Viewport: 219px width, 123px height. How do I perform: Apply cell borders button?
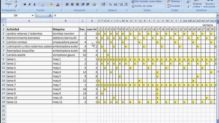[42, 4]
